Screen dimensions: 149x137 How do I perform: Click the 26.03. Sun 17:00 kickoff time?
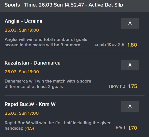[22, 113]
